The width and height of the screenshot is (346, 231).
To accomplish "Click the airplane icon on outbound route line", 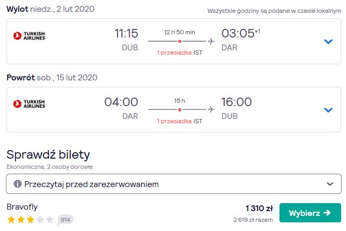I will (211, 41).
